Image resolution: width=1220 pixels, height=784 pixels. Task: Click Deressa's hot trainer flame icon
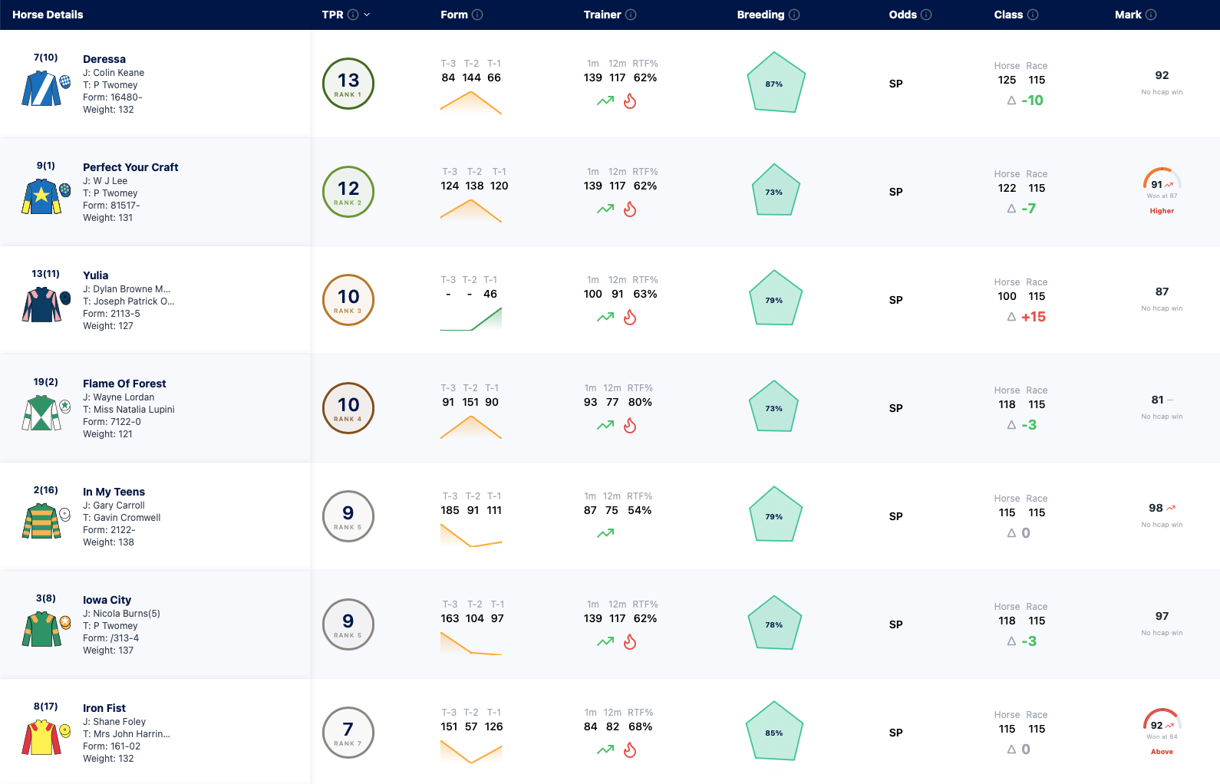pyautogui.click(x=630, y=100)
